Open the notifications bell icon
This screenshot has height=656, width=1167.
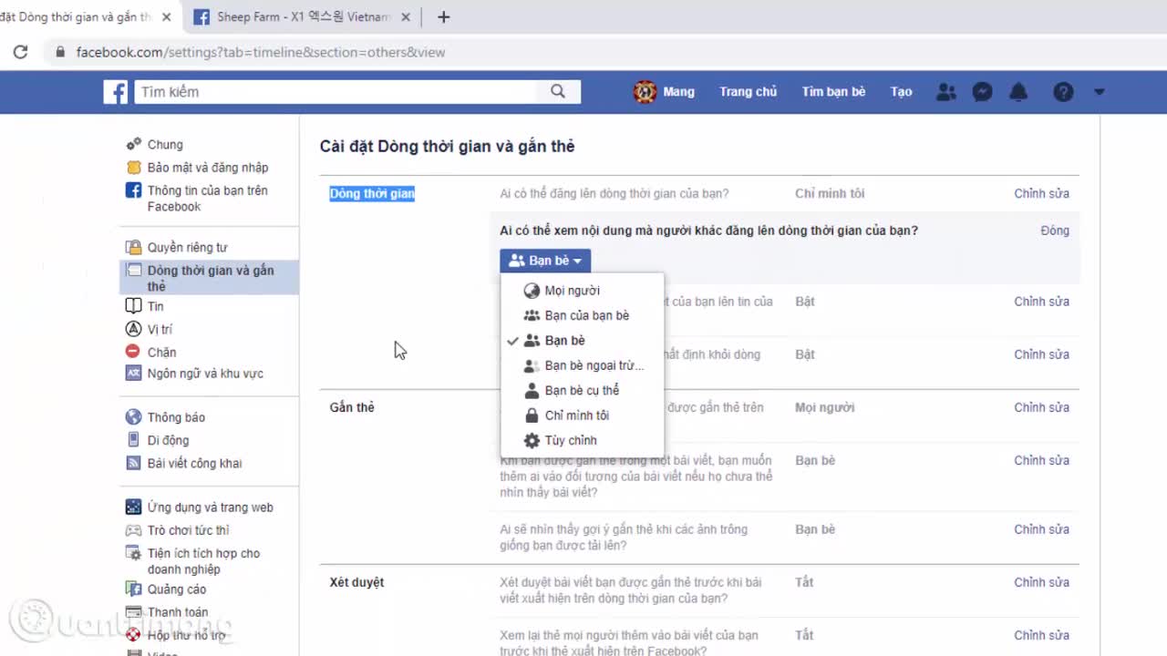coord(1018,92)
